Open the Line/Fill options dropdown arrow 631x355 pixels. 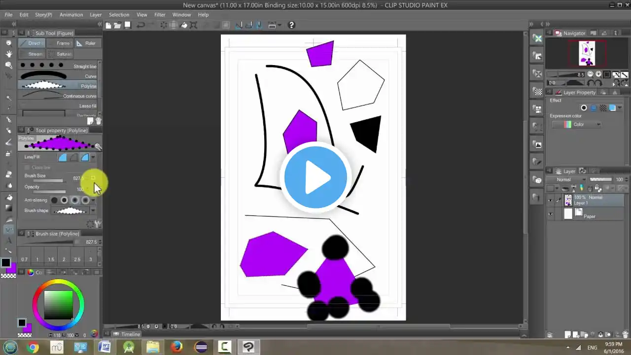[x=93, y=157]
